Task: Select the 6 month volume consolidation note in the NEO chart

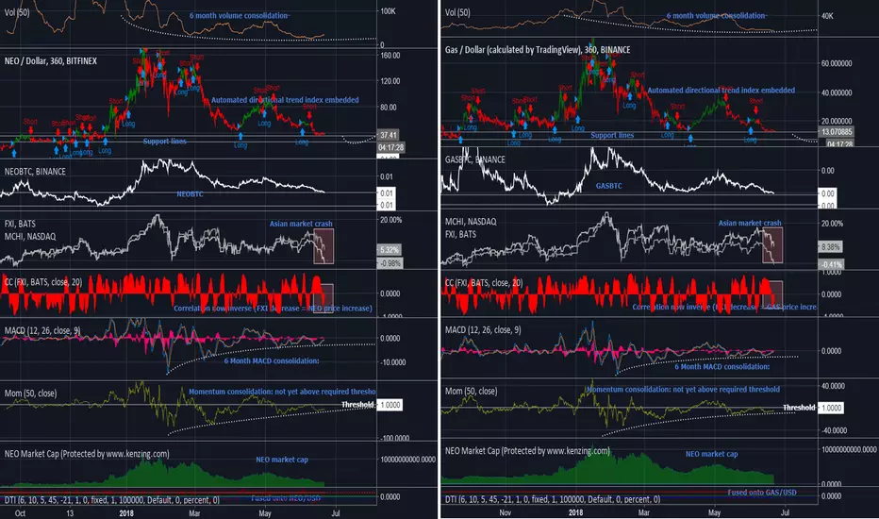Action: [240, 16]
